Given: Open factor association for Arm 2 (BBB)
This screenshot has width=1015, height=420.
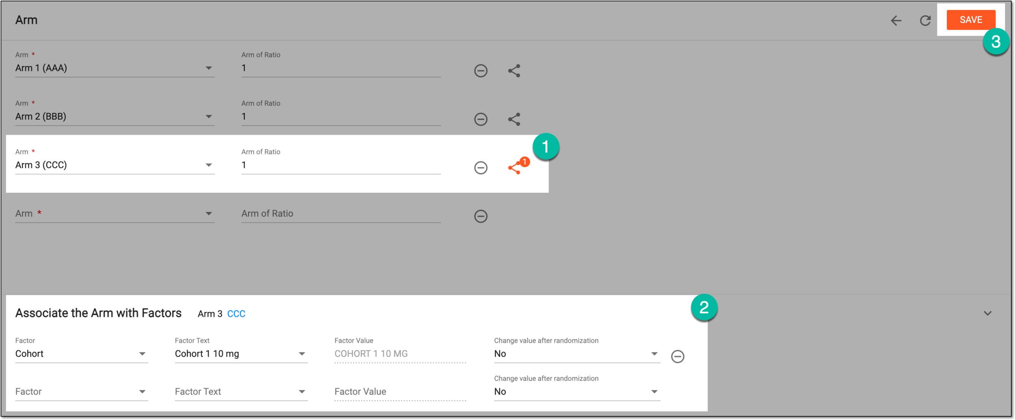Looking at the screenshot, I should click(514, 119).
